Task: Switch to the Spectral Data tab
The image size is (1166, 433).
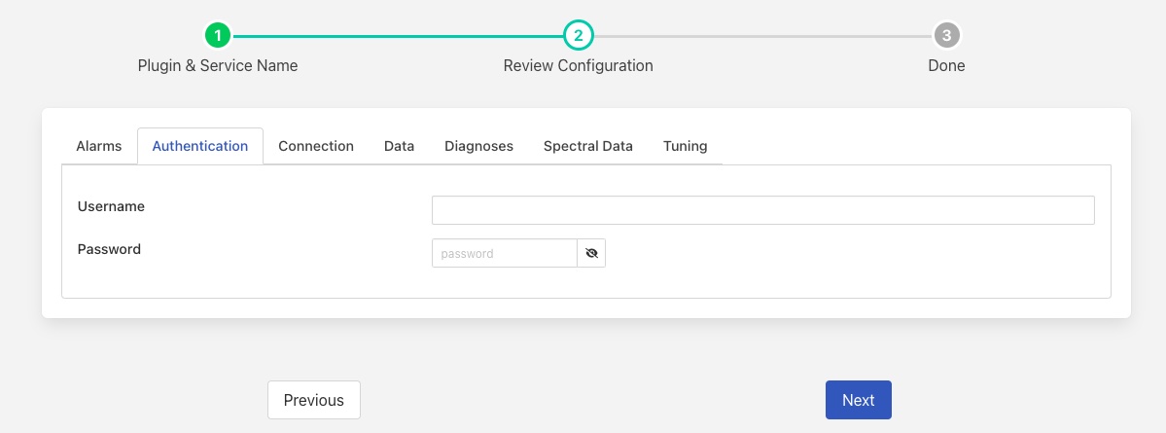Action: pyautogui.click(x=588, y=146)
